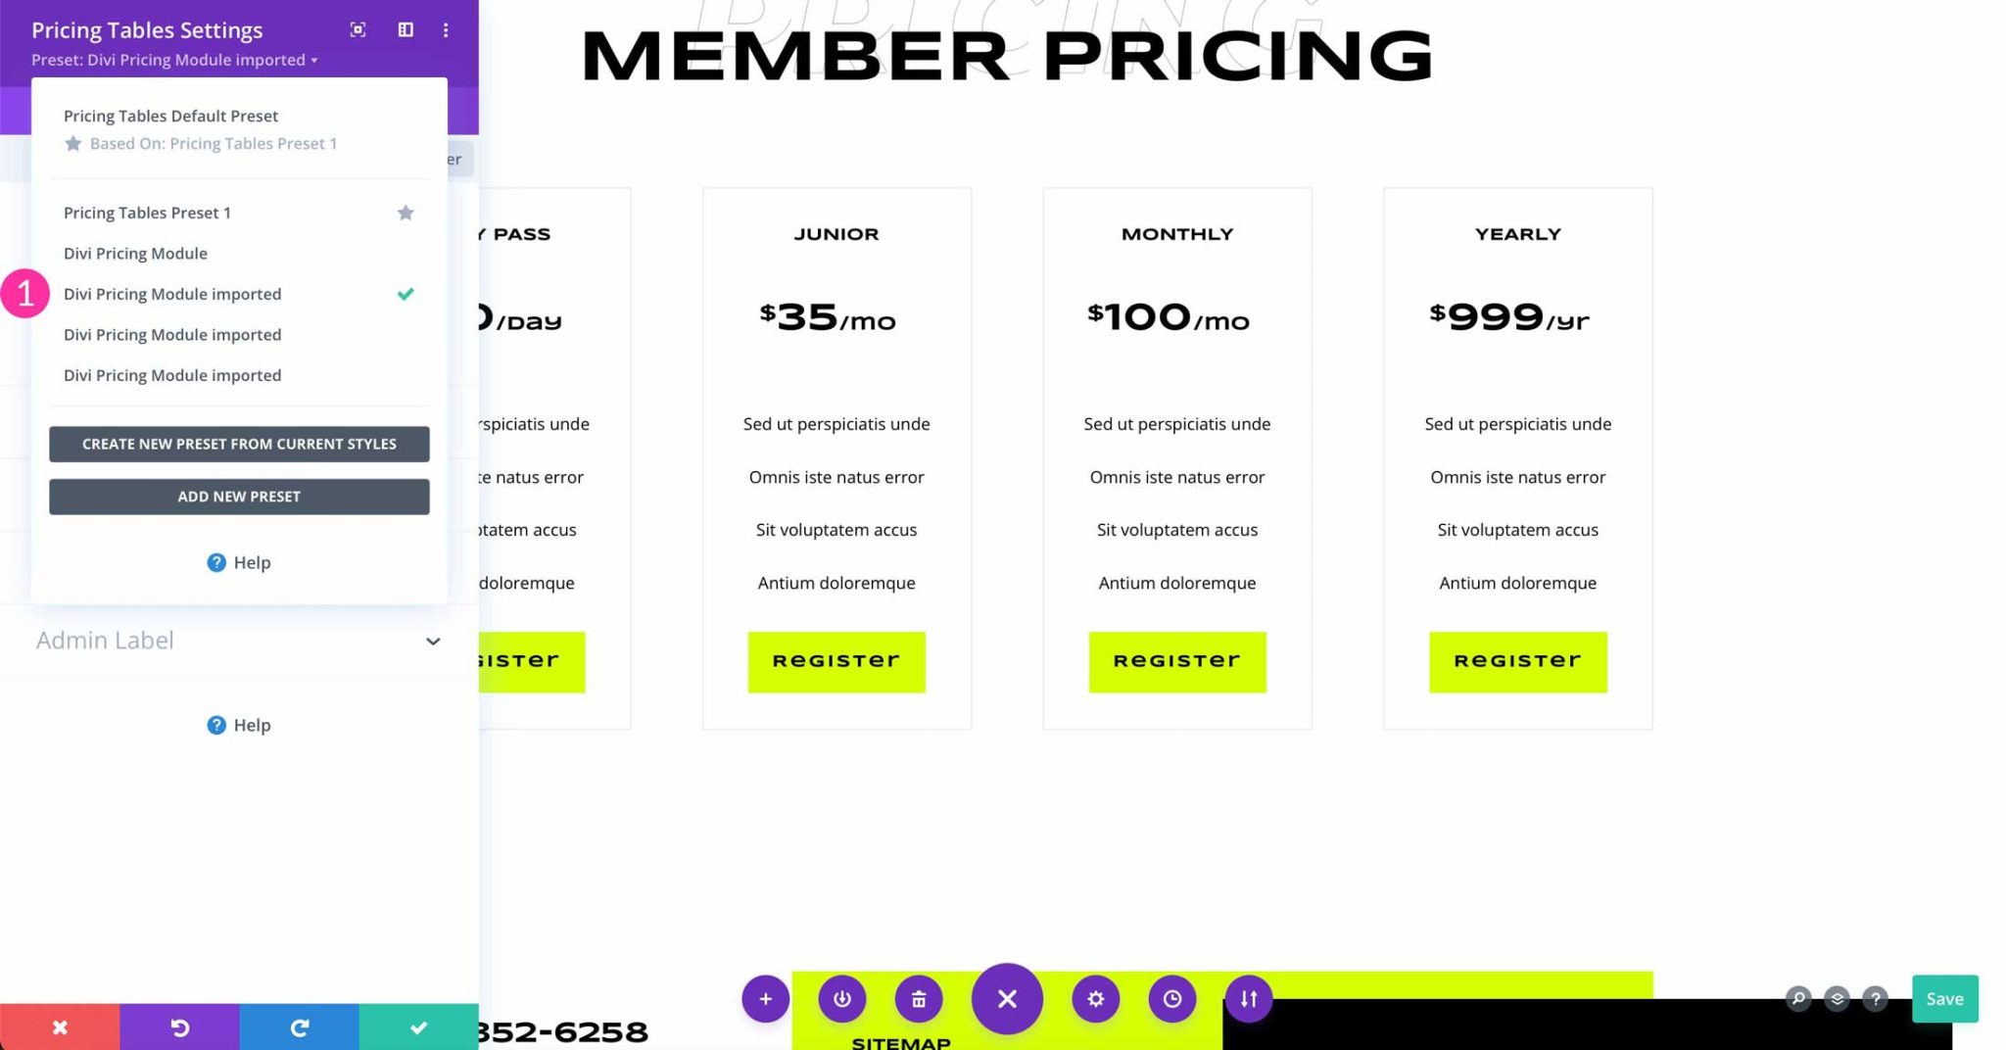Save page to library with download icon
This screenshot has width=2006, height=1050.
pyautogui.click(x=841, y=998)
